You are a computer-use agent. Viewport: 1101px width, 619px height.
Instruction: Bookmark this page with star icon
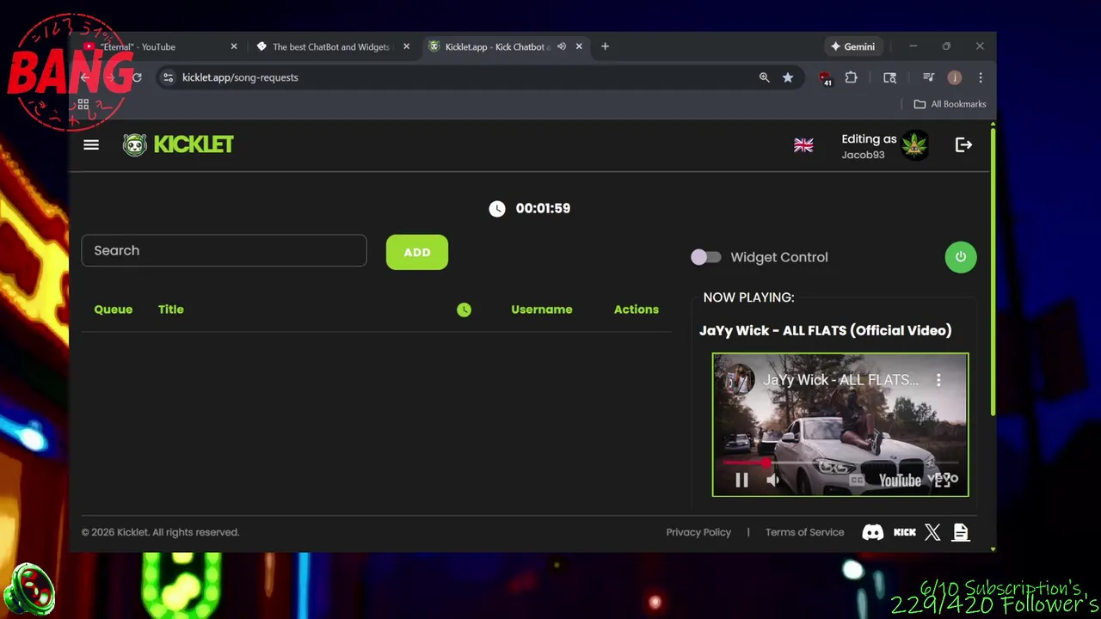(788, 77)
